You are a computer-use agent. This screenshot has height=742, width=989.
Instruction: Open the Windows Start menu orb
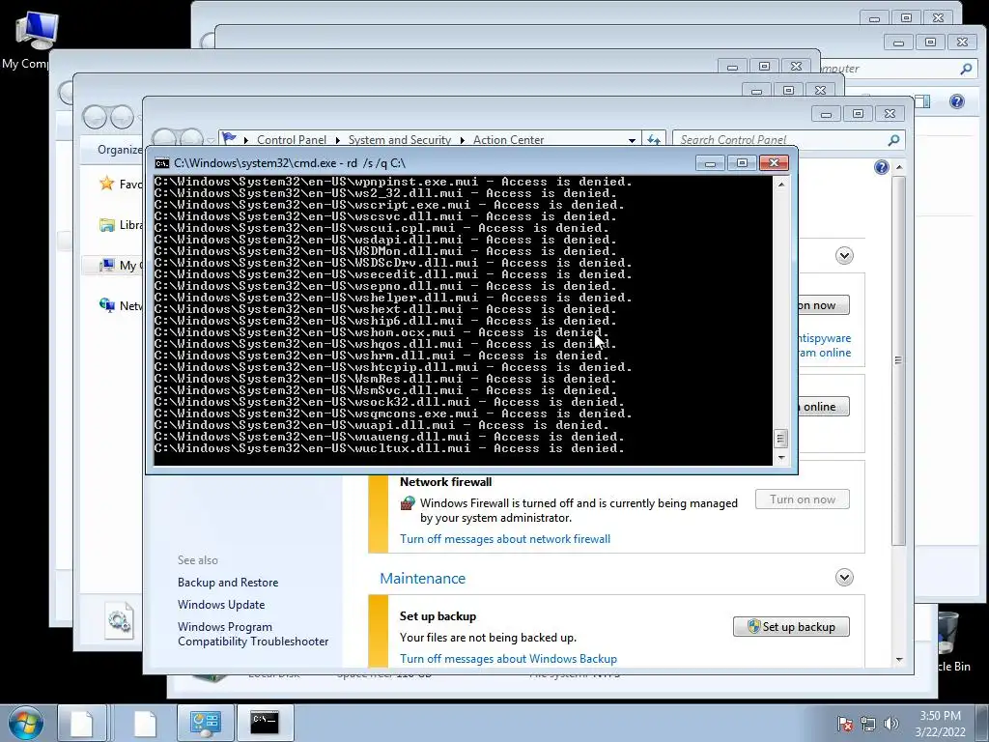26,723
